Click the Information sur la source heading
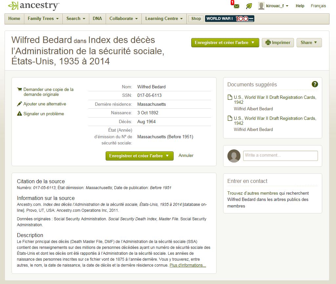 point(46,198)
